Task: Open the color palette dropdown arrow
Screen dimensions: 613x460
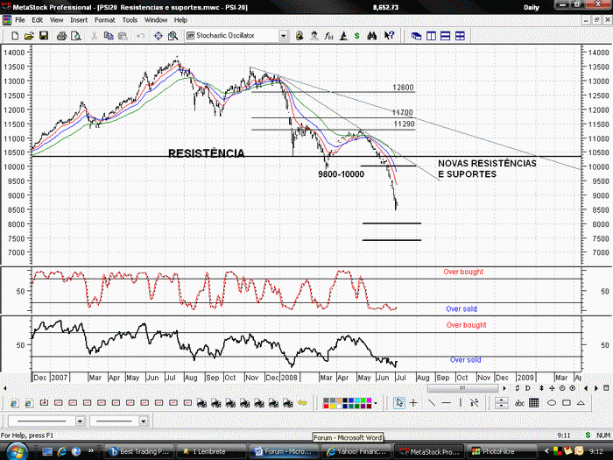Action: [376, 403]
